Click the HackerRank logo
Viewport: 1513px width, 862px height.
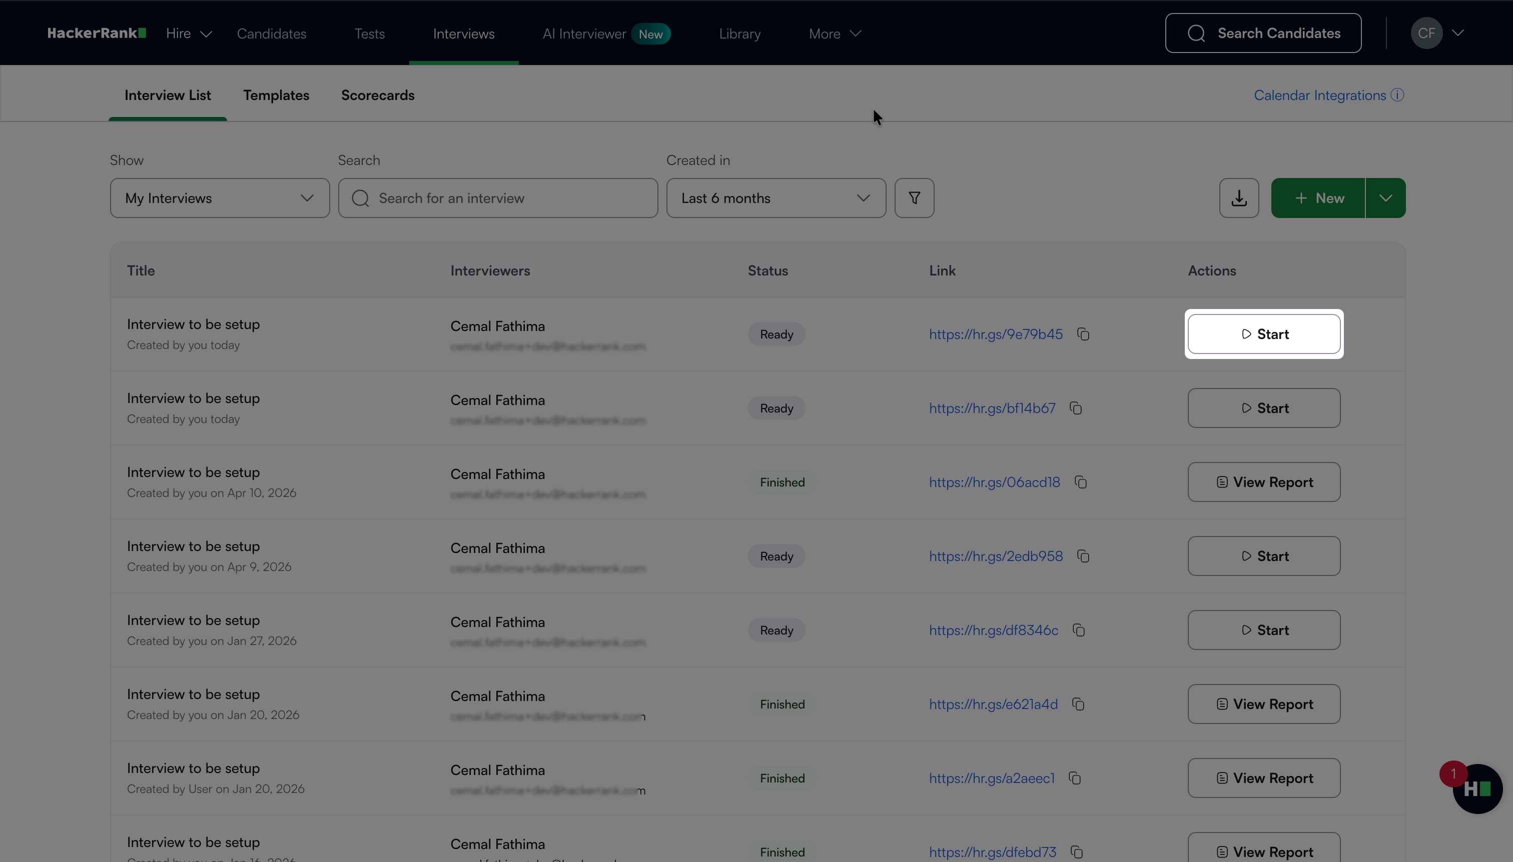pos(97,33)
